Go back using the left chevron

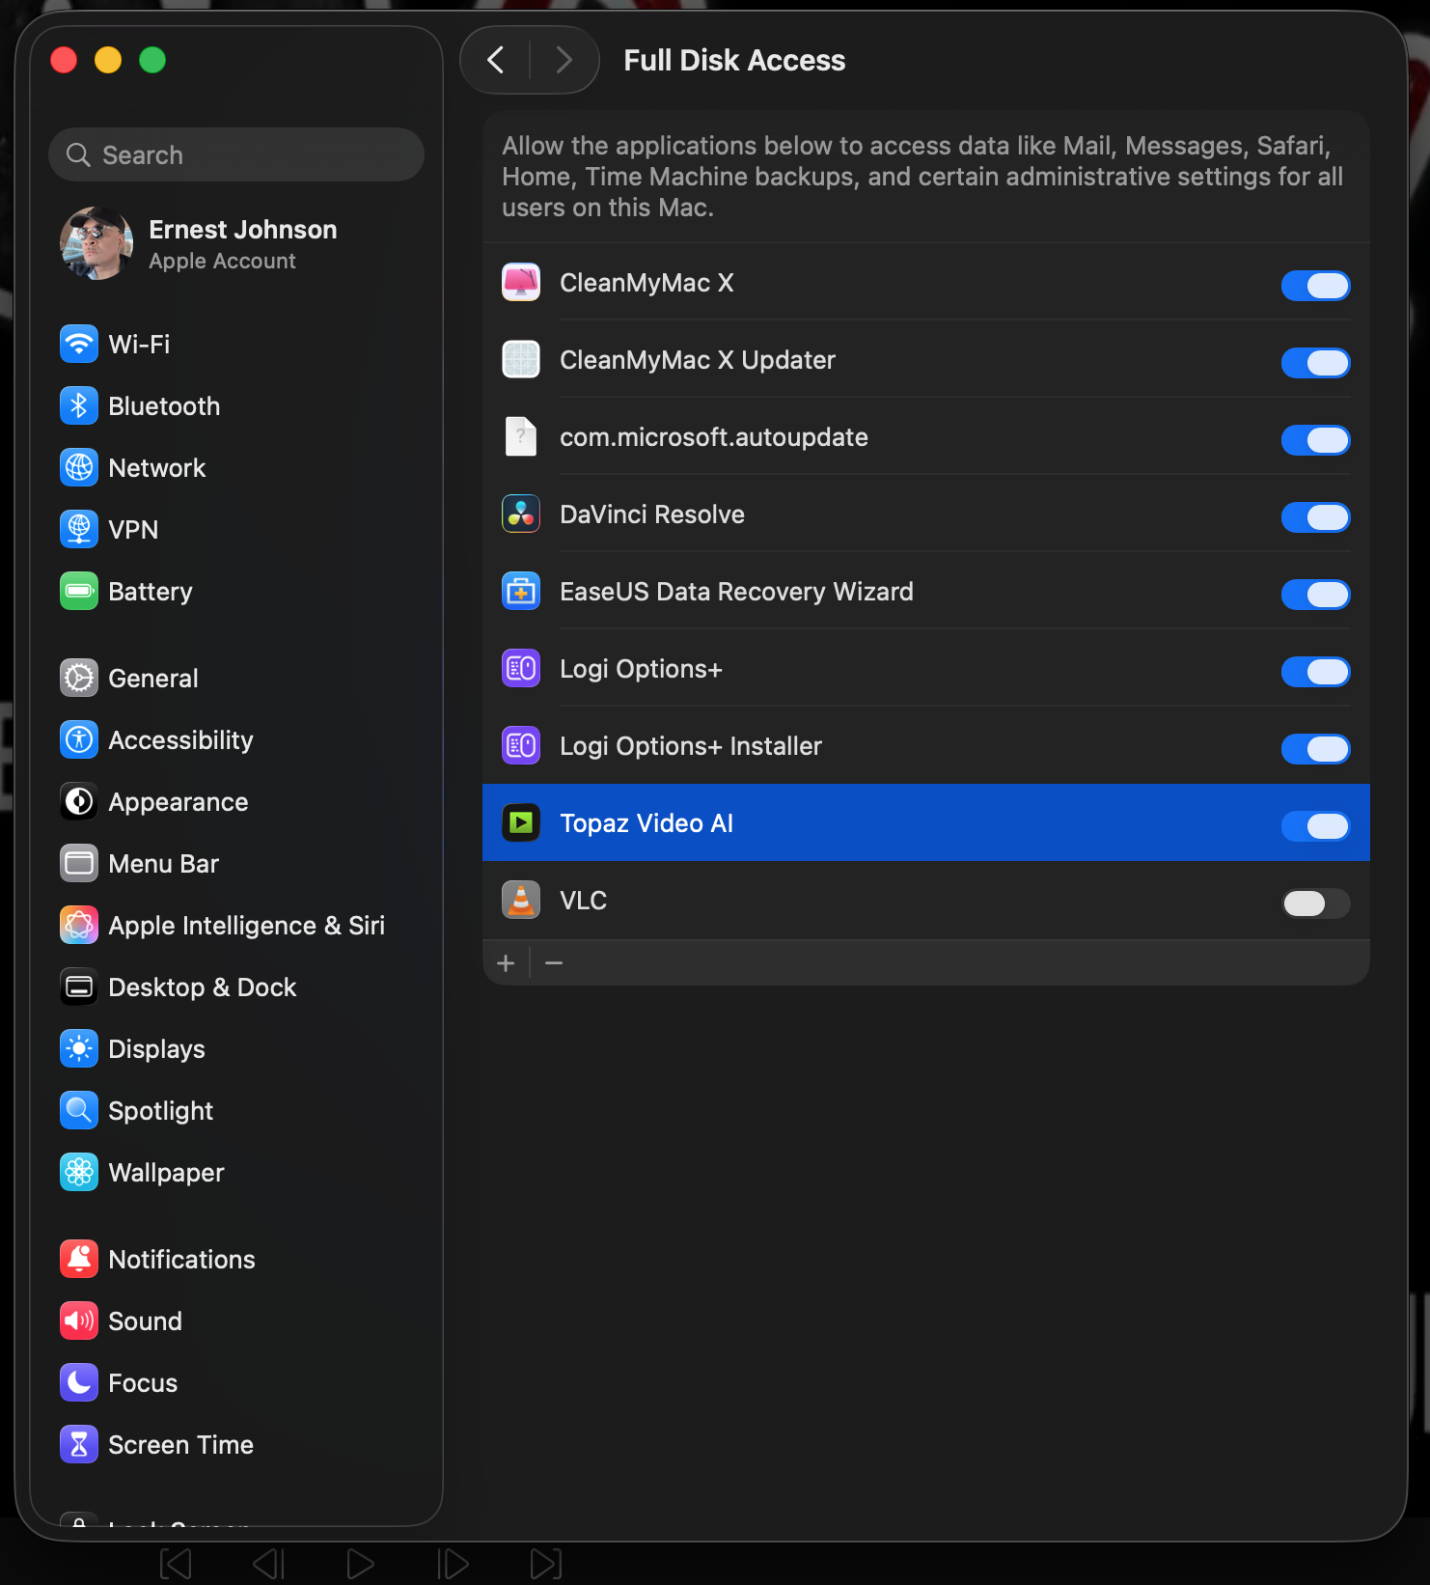tap(496, 61)
